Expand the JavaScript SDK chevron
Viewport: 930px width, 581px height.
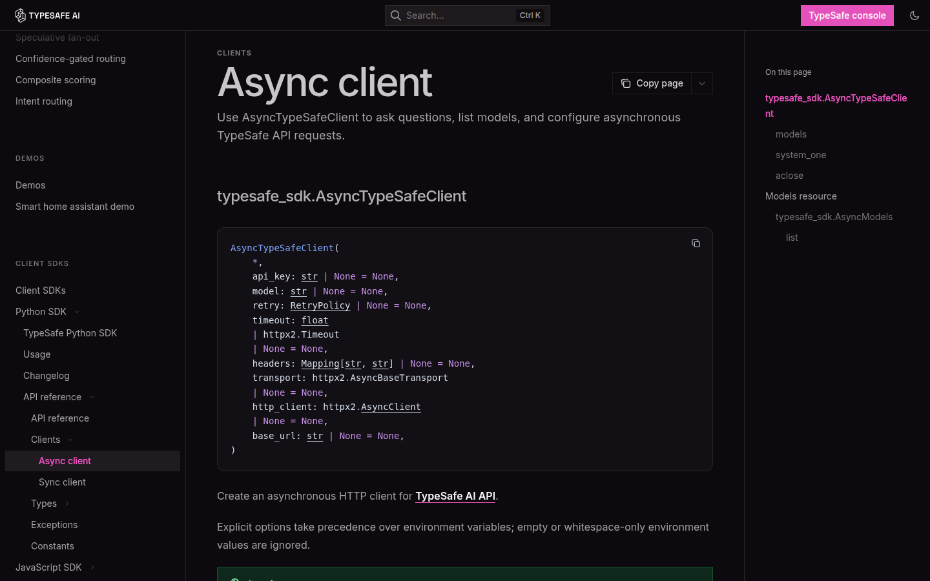(x=92, y=567)
